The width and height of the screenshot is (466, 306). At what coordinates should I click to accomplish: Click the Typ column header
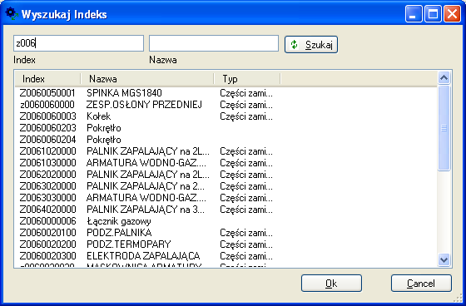tap(247, 79)
